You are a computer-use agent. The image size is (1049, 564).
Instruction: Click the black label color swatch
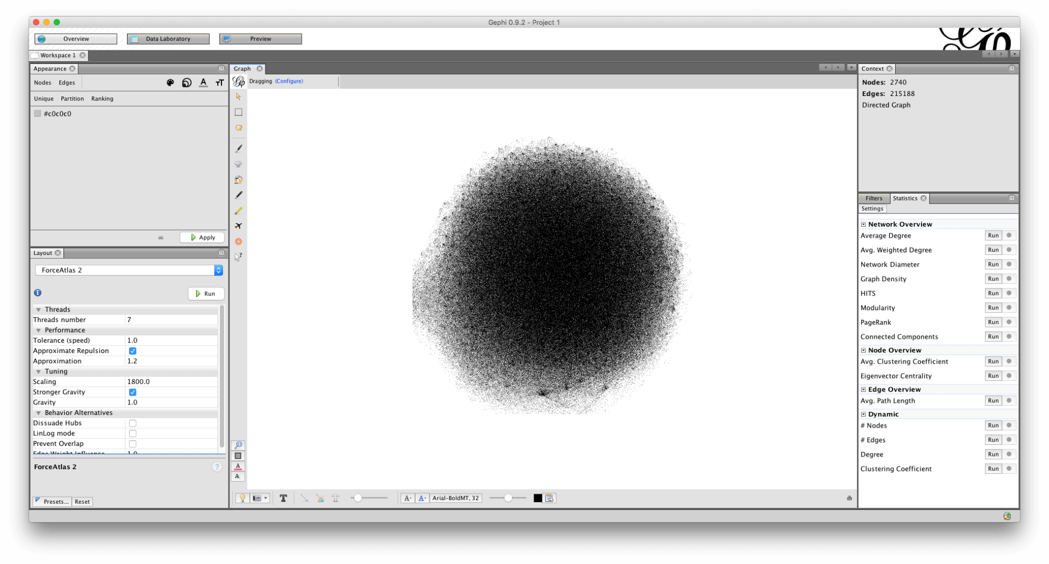point(537,498)
